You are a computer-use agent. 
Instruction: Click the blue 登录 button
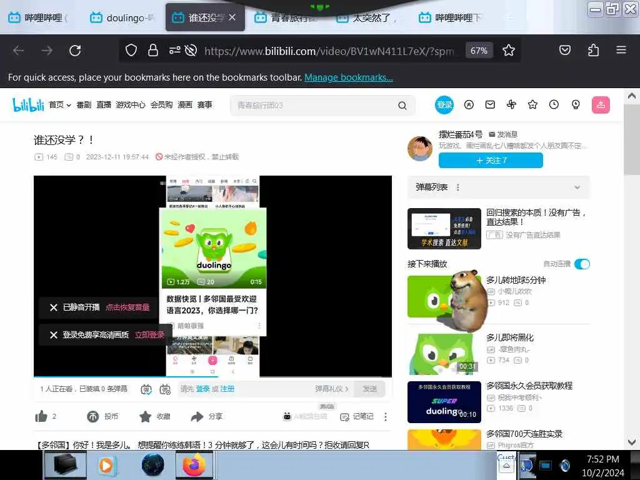444,105
